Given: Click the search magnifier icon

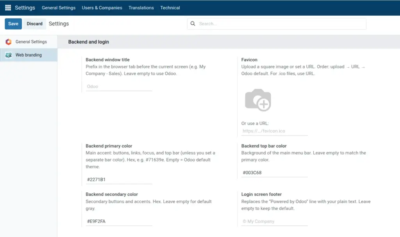Looking at the screenshot, I should 193,23.
